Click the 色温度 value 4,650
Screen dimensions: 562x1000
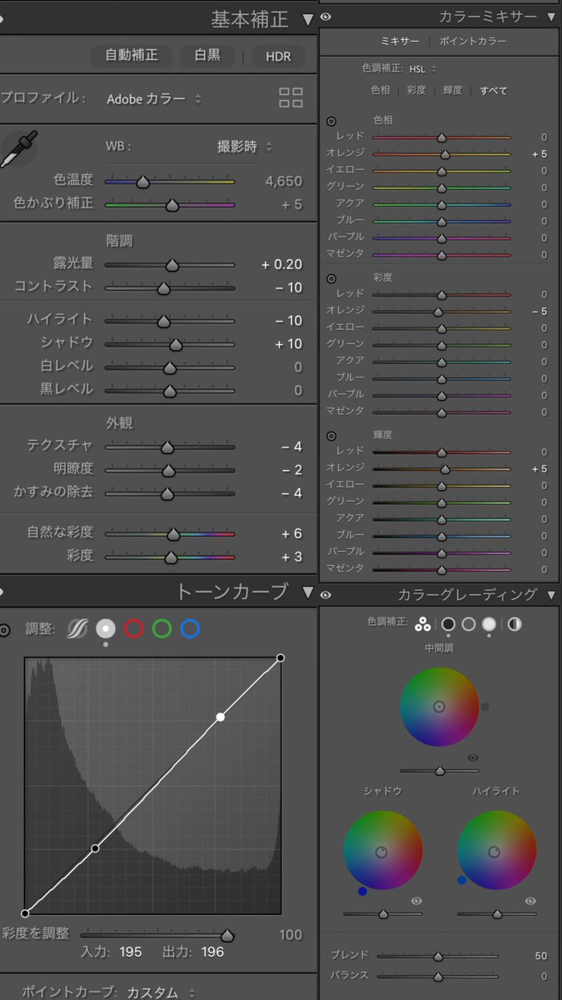[284, 181]
